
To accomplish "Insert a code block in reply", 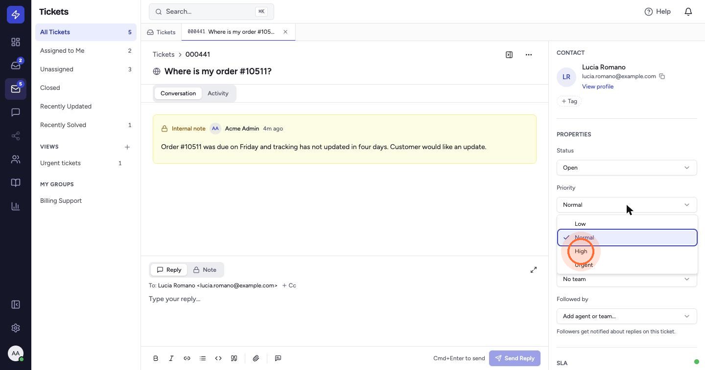I will (218, 358).
